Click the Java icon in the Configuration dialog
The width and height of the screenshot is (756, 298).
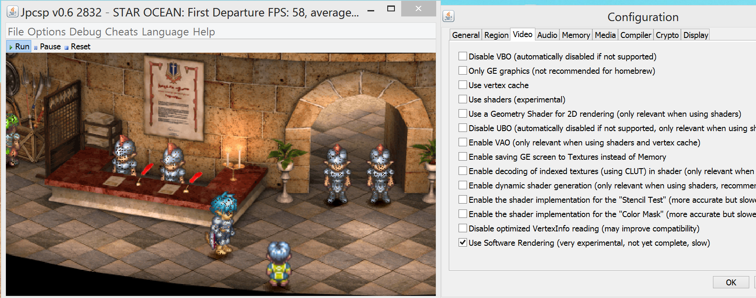coord(448,16)
